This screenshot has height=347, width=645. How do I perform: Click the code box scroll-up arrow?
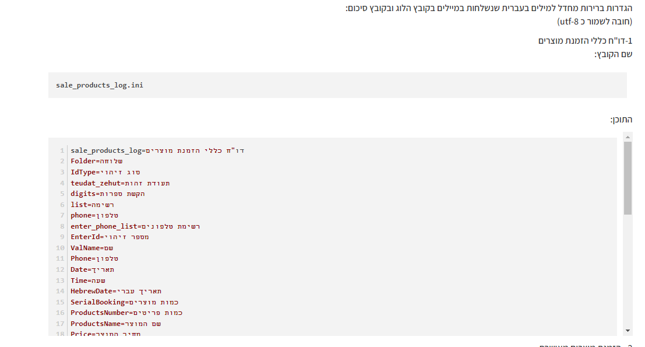[x=628, y=138]
